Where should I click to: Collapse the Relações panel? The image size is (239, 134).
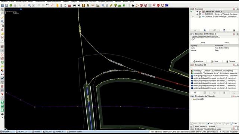pos(191,65)
